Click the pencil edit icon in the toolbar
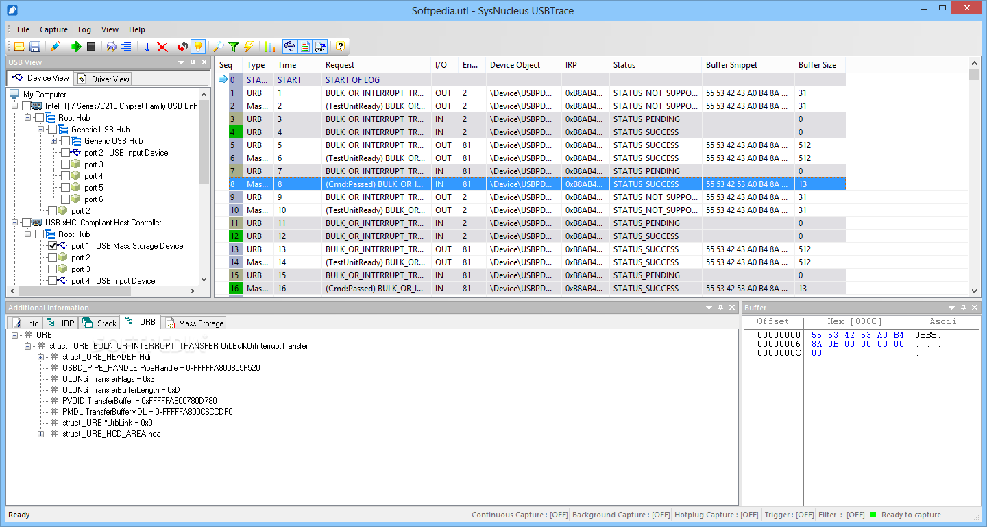The height and width of the screenshot is (527, 987). (56, 47)
